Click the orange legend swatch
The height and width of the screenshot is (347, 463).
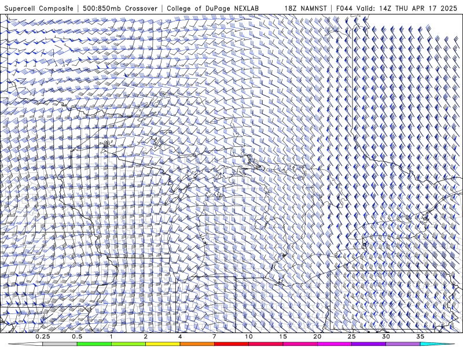(197, 344)
